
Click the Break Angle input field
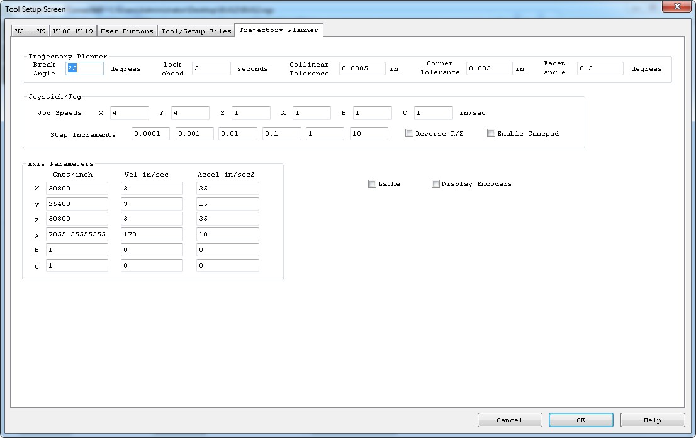tap(85, 68)
